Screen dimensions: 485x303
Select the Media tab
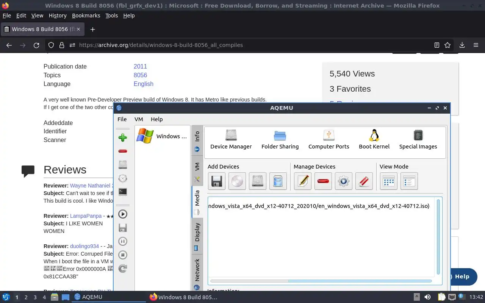pos(197,202)
